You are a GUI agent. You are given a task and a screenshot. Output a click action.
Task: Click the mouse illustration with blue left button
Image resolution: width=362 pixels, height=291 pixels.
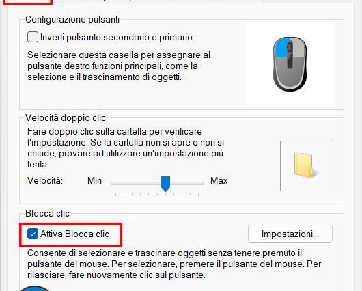pyautogui.click(x=290, y=64)
